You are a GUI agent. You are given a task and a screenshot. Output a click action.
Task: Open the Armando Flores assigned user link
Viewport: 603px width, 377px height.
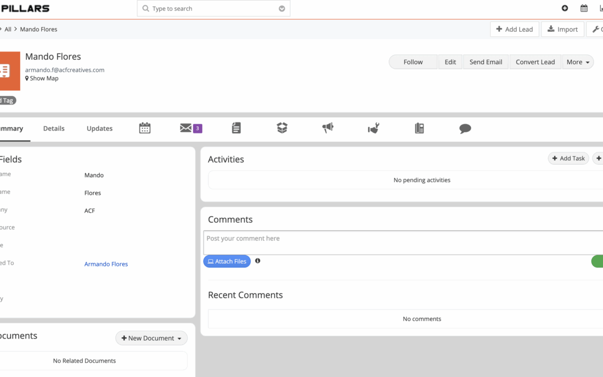click(x=106, y=264)
